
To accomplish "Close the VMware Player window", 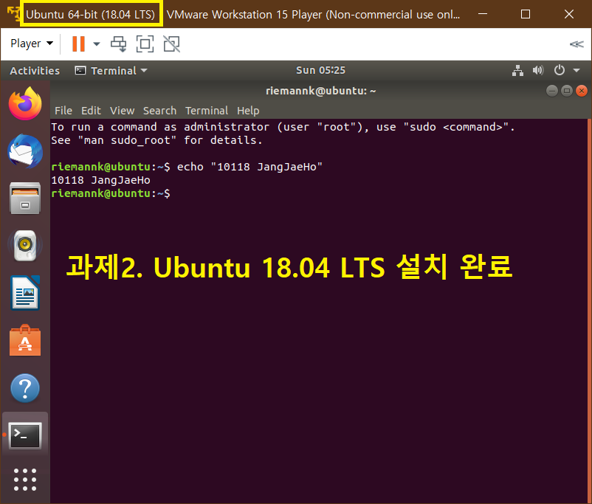I will (569, 14).
